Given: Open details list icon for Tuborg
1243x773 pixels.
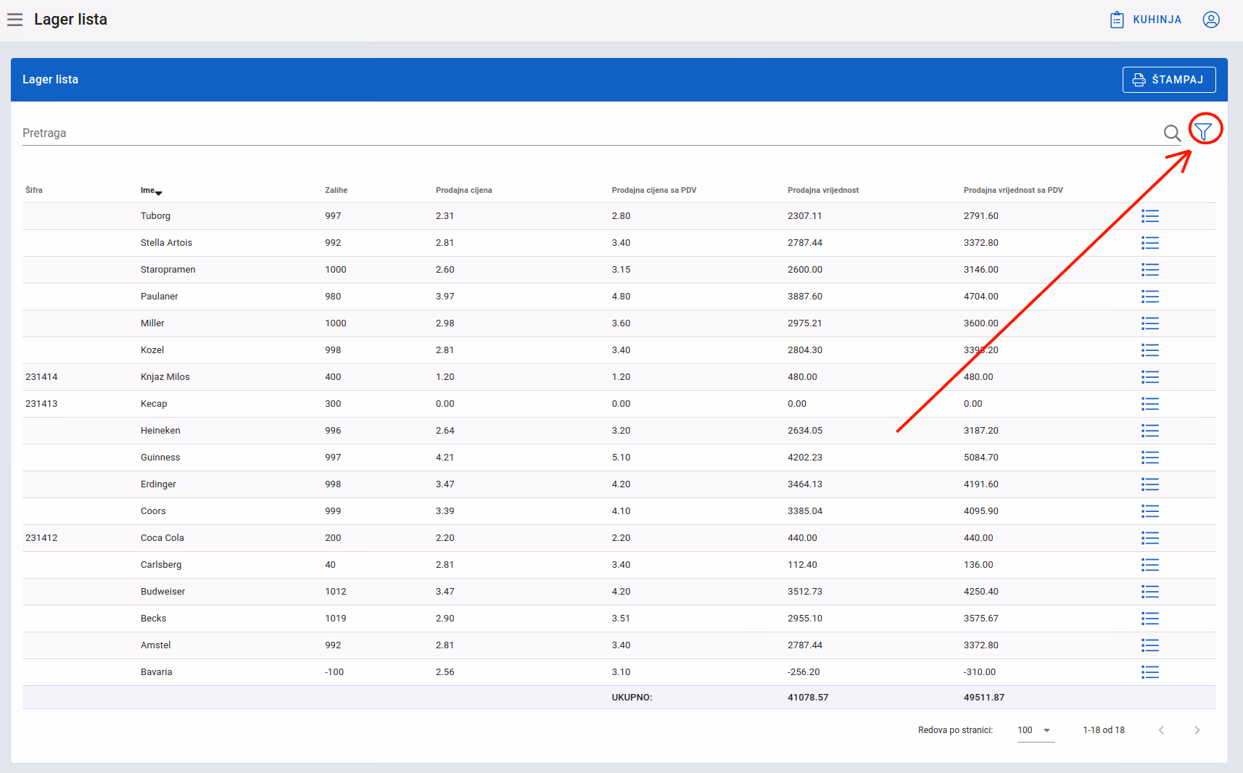Looking at the screenshot, I should coord(1150,216).
